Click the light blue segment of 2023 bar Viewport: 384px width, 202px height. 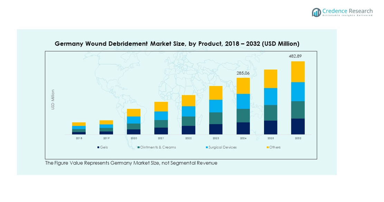(x=216, y=106)
